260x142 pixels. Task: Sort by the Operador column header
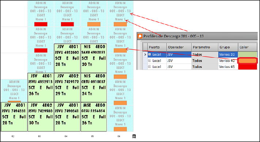[x=179, y=47]
